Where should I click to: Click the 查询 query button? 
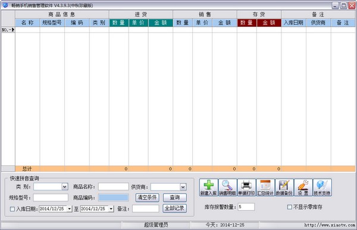[174, 197]
